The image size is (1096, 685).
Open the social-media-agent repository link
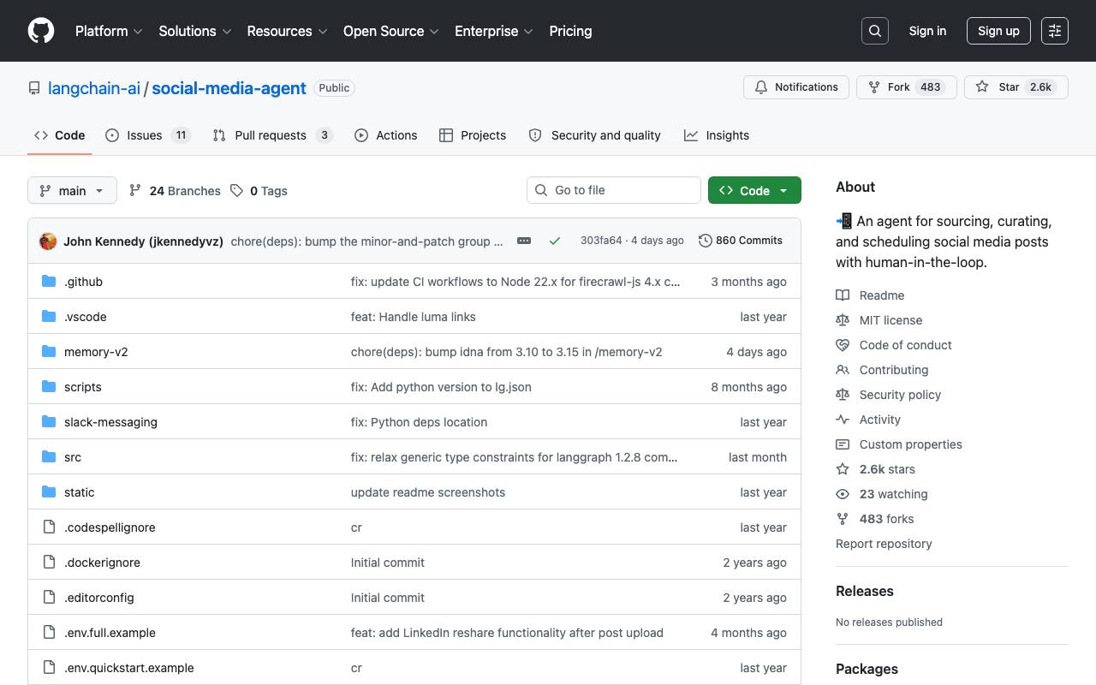click(x=229, y=88)
